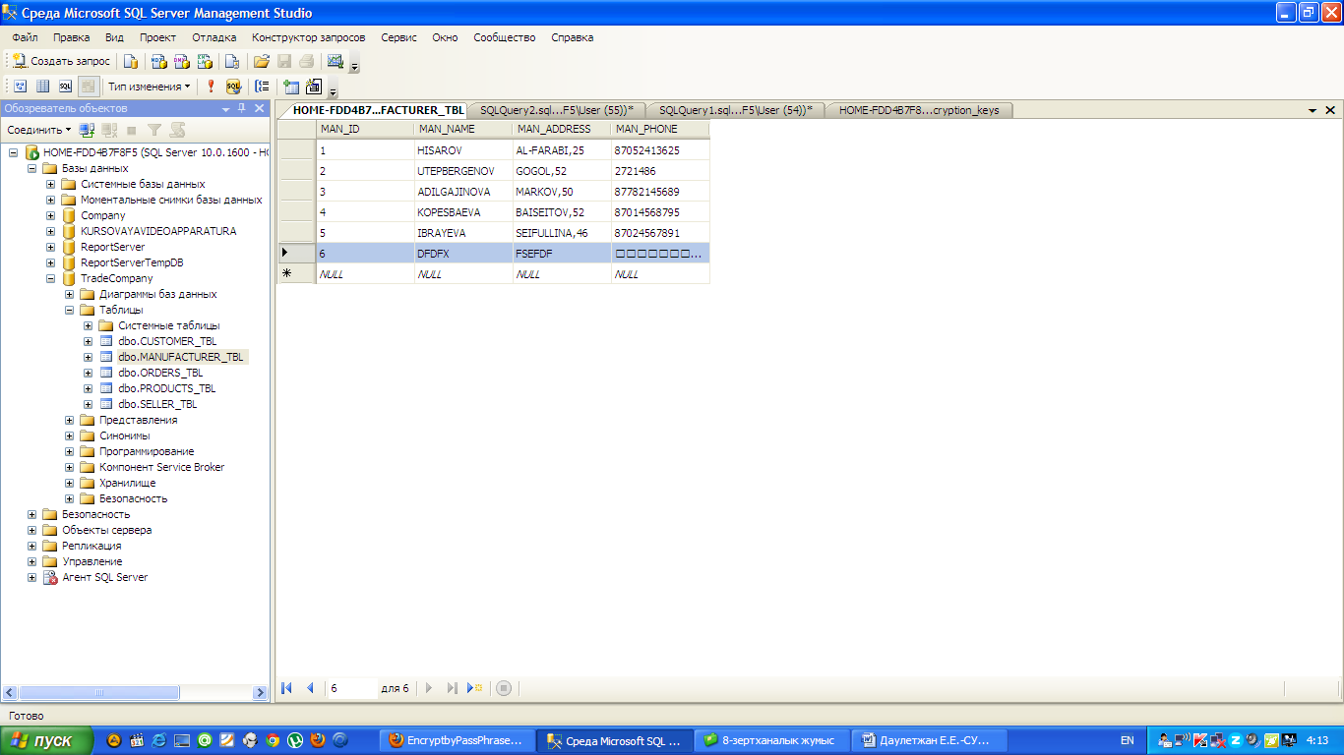Select Агент SQL Server node
Viewport: 1344px width, 755px height.
pyautogui.click(x=104, y=577)
